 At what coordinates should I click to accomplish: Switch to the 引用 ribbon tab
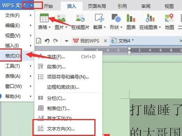coord(122,6)
